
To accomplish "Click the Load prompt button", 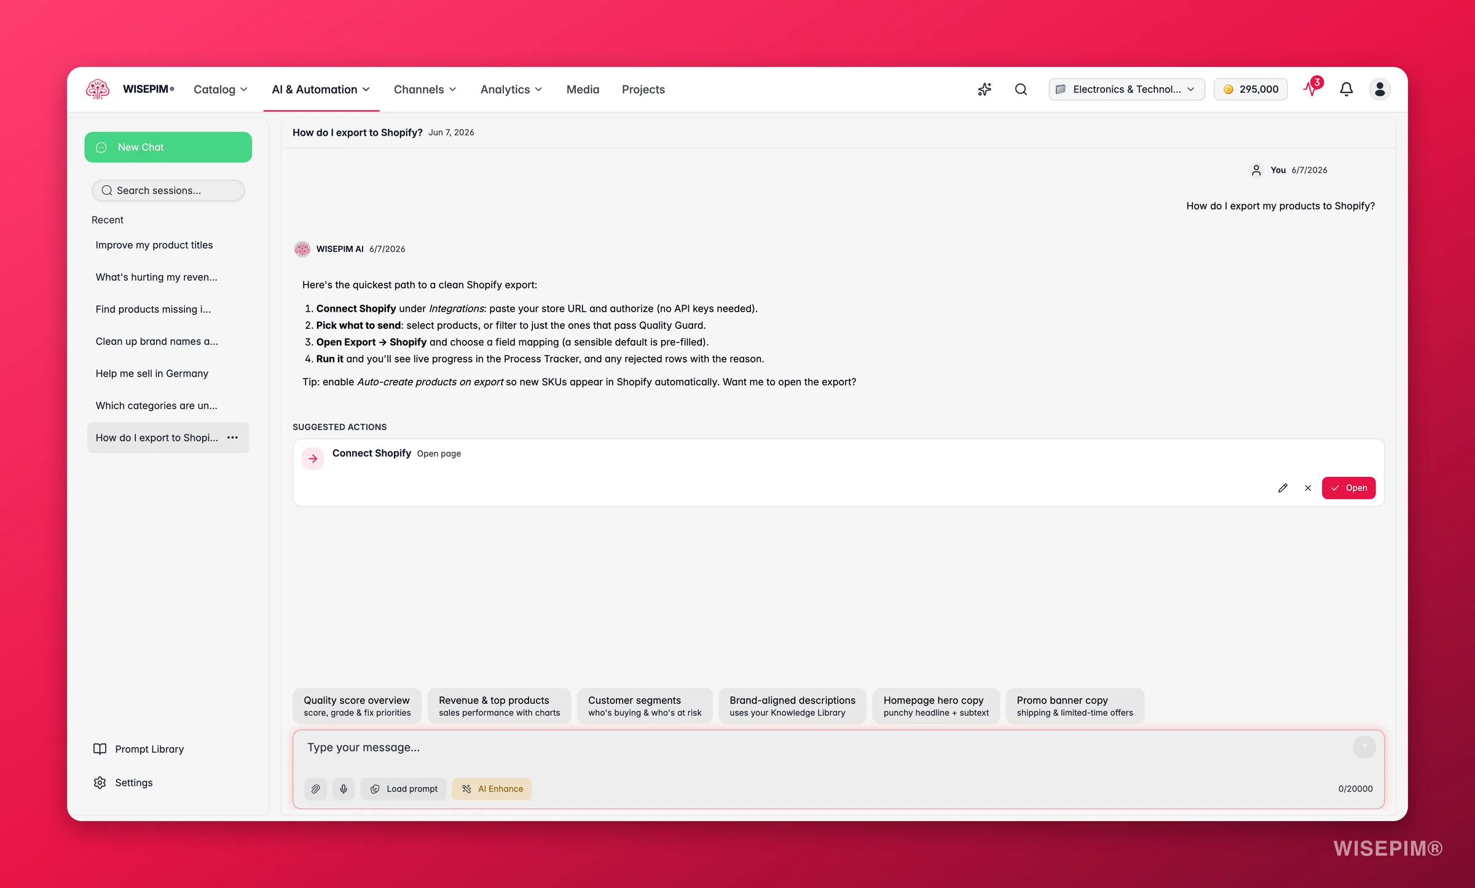I will coord(403,788).
